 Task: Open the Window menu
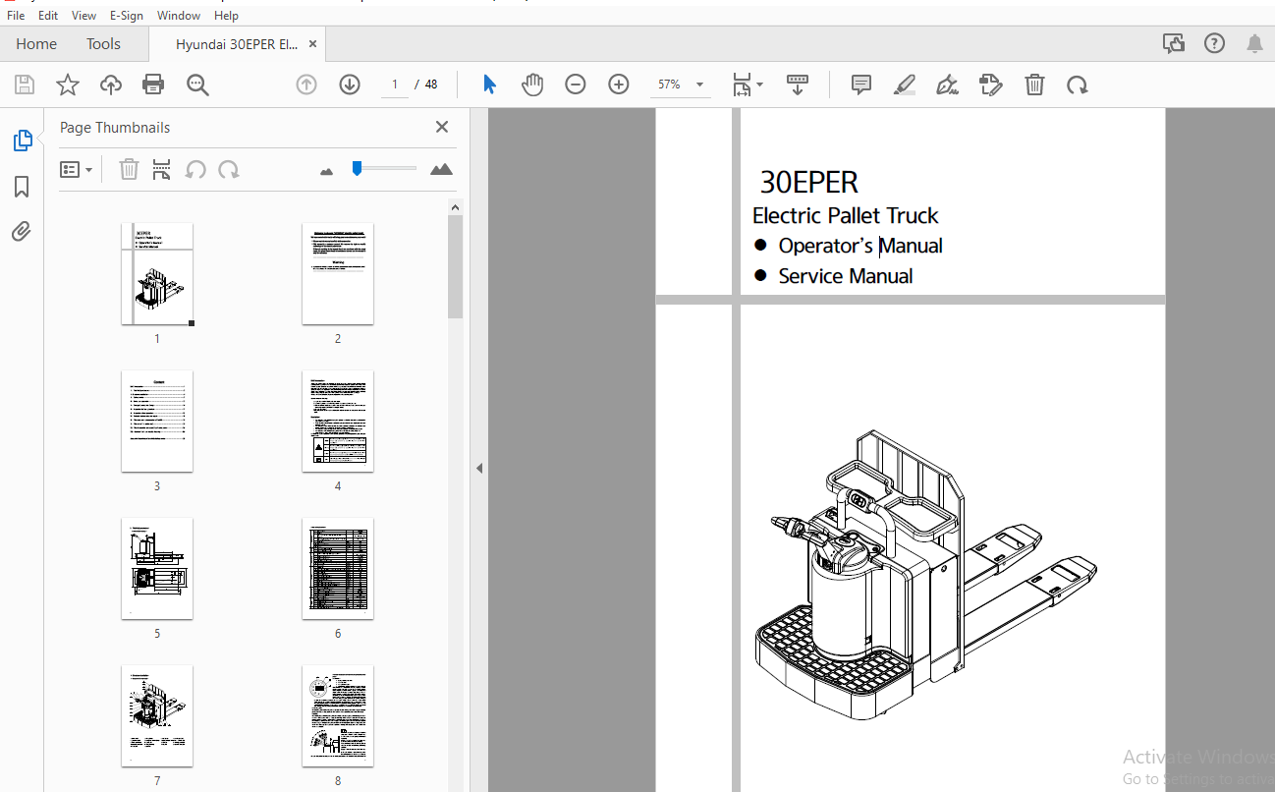click(x=179, y=16)
